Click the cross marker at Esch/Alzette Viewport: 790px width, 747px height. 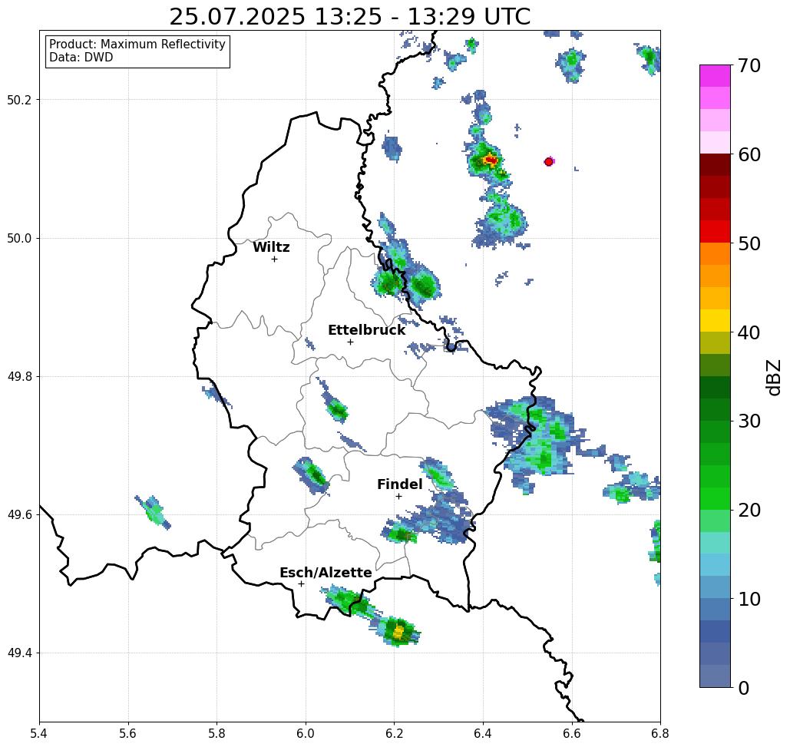(301, 584)
